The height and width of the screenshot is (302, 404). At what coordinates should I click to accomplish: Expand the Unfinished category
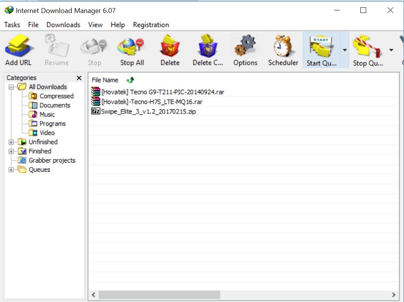(11, 142)
